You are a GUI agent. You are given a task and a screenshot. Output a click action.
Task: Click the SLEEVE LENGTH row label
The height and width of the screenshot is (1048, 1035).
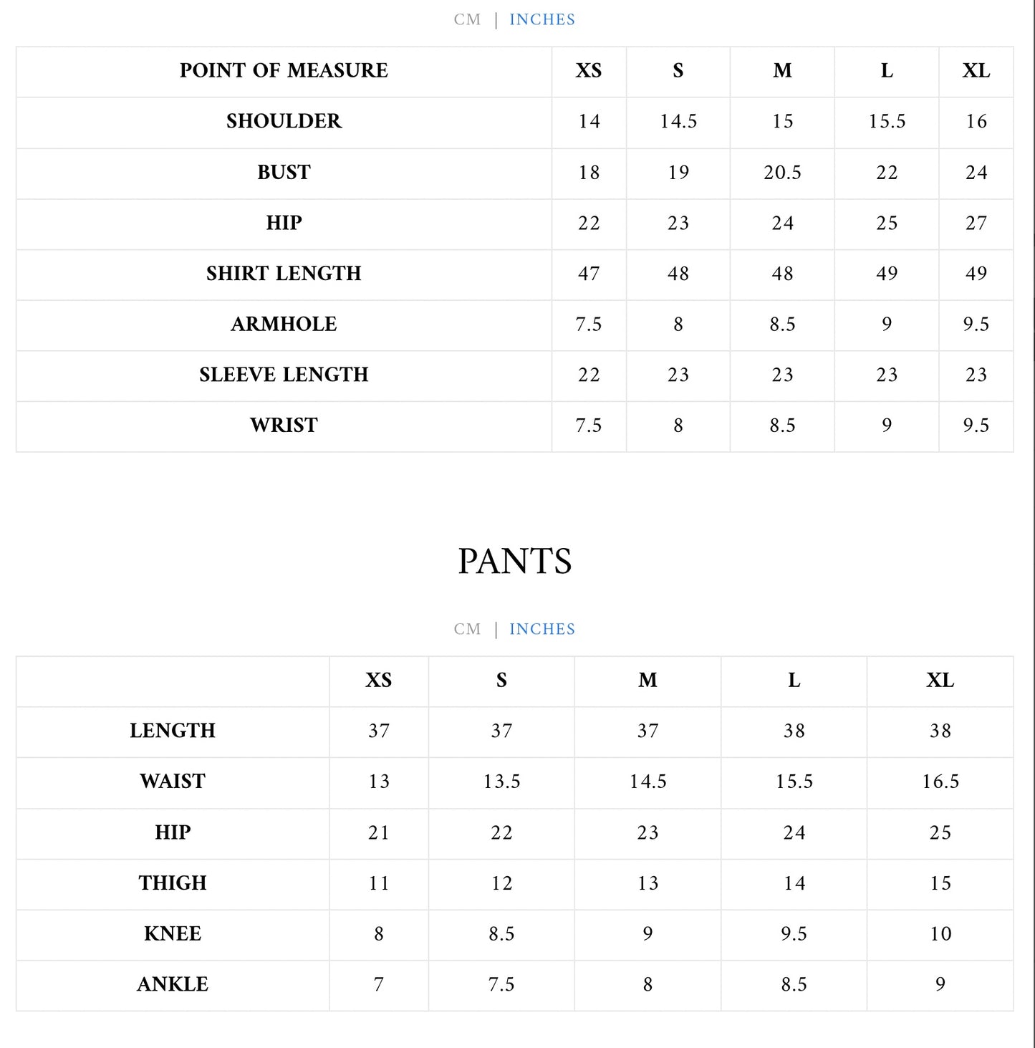(284, 374)
